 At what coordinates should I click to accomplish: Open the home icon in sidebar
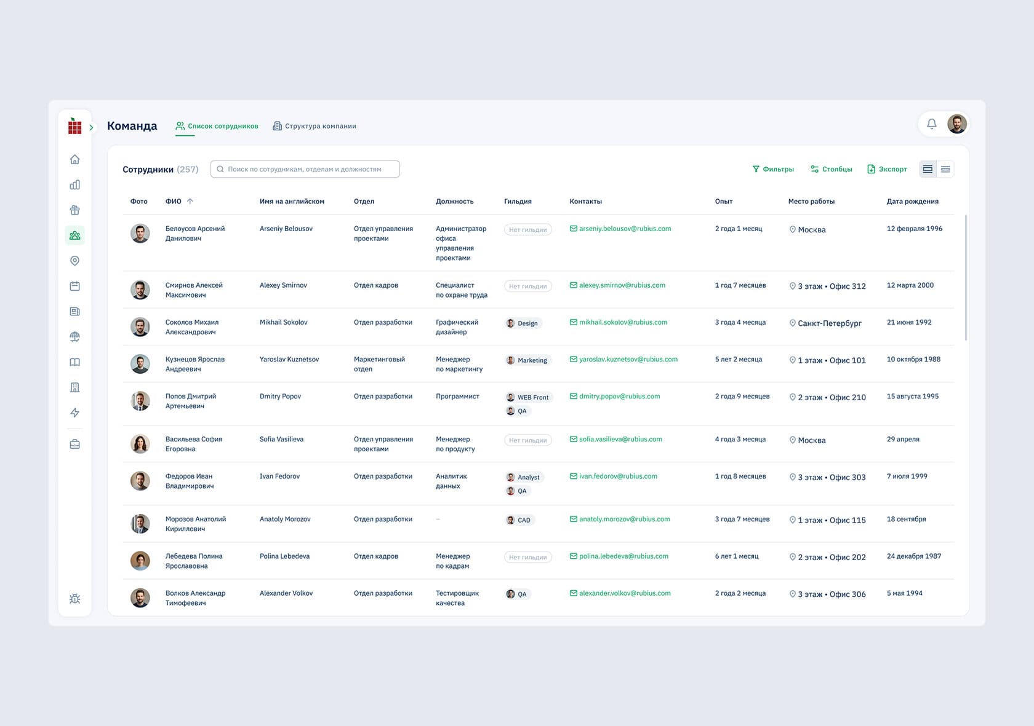click(74, 160)
